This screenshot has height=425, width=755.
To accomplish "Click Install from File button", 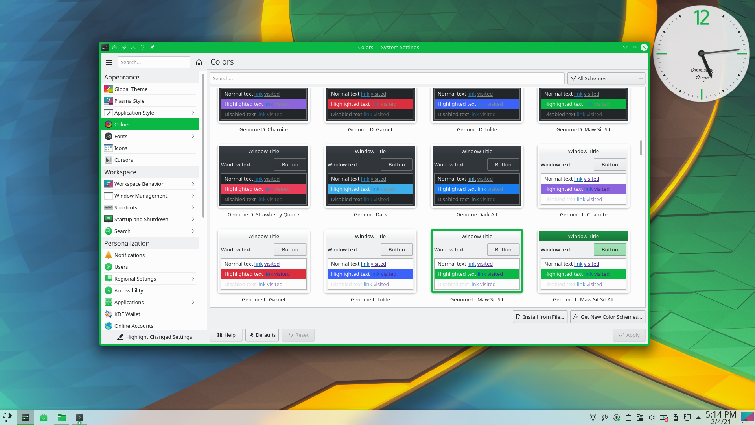I will (x=540, y=317).
